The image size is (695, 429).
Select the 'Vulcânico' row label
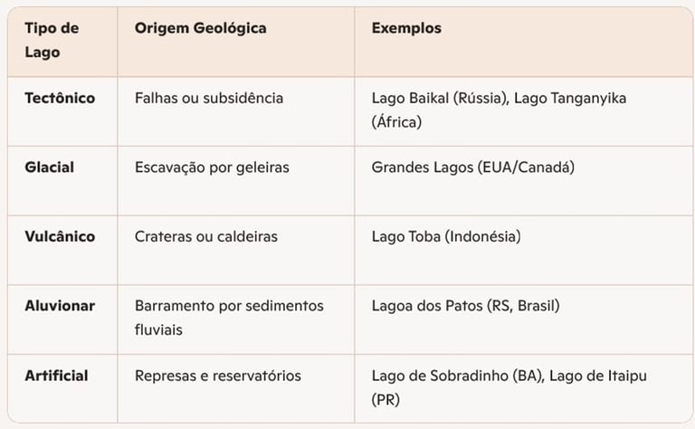60,236
